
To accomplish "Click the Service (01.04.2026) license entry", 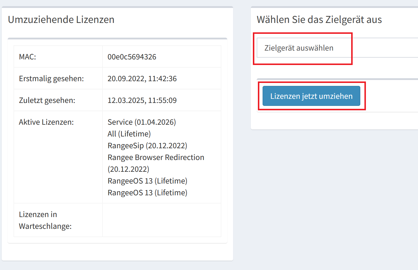I will (x=142, y=122).
